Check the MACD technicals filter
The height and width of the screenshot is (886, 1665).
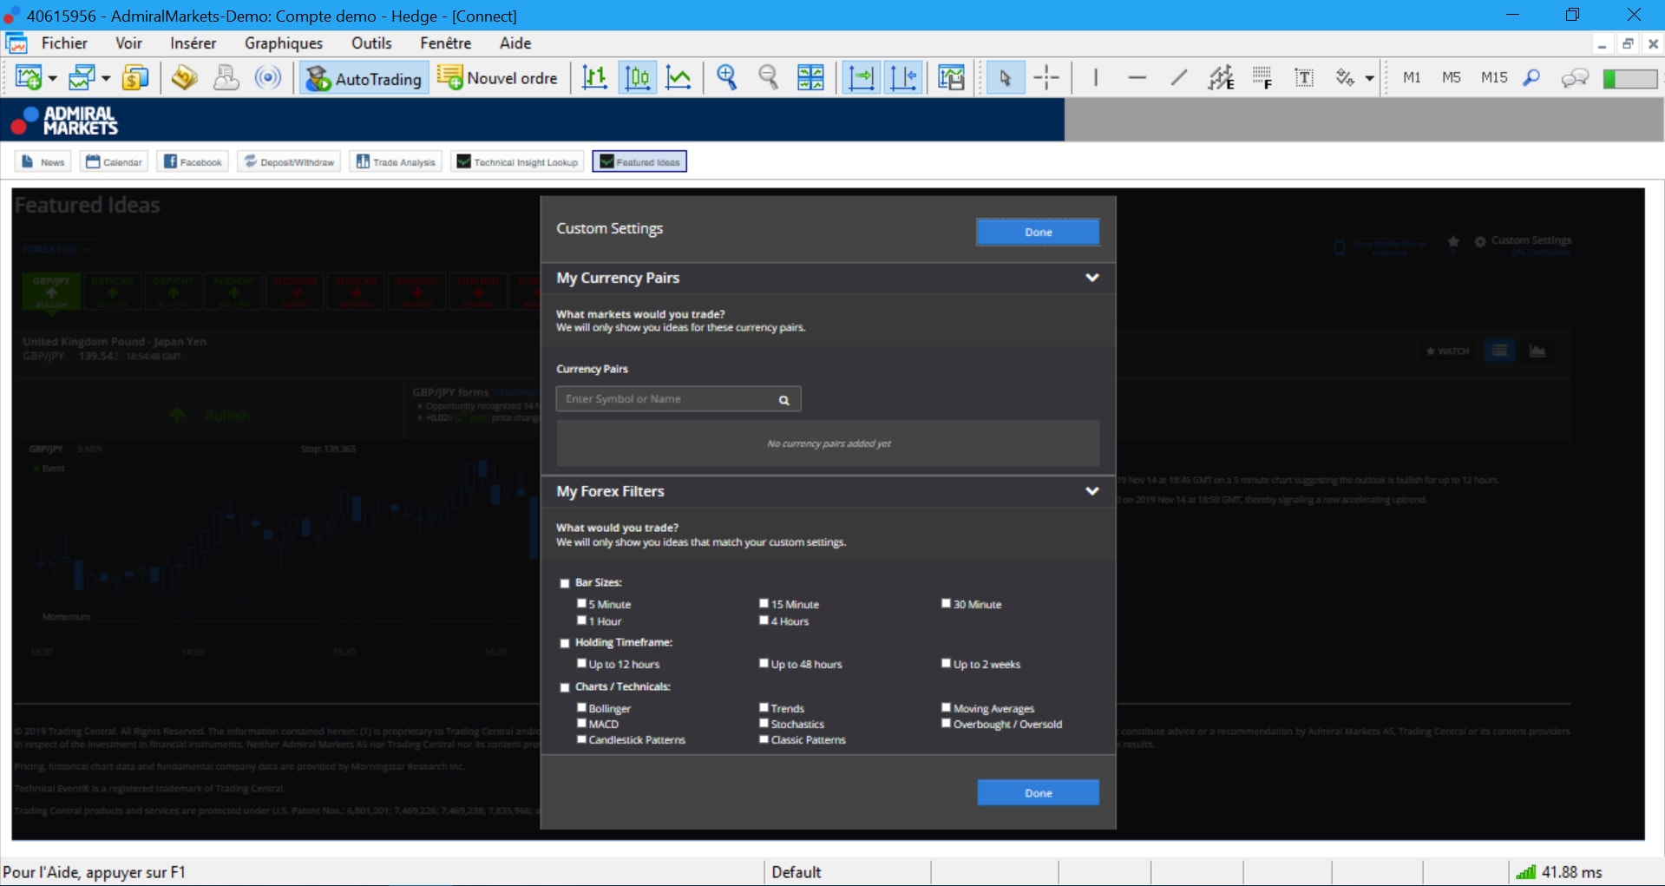[x=581, y=723]
